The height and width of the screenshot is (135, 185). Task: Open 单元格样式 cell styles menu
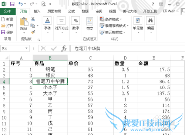click(112, 32)
